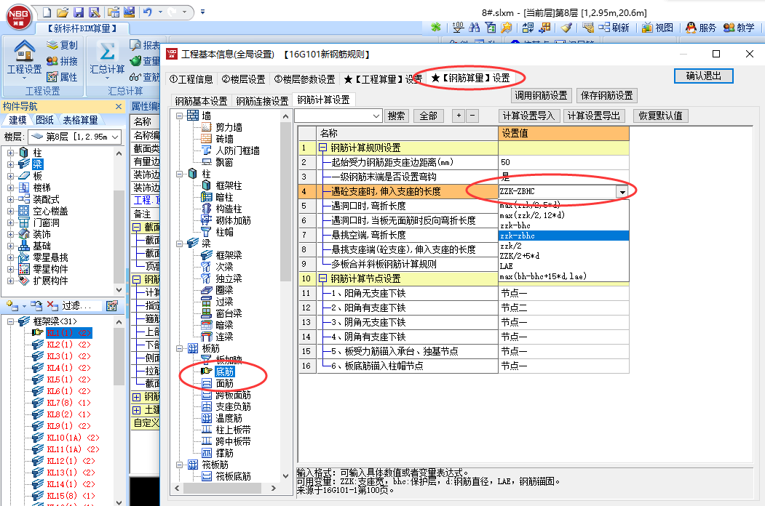Collapse the 钢筋计算规则设置 group in the table
The height and width of the screenshot is (506, 765).
click(322, 148)
